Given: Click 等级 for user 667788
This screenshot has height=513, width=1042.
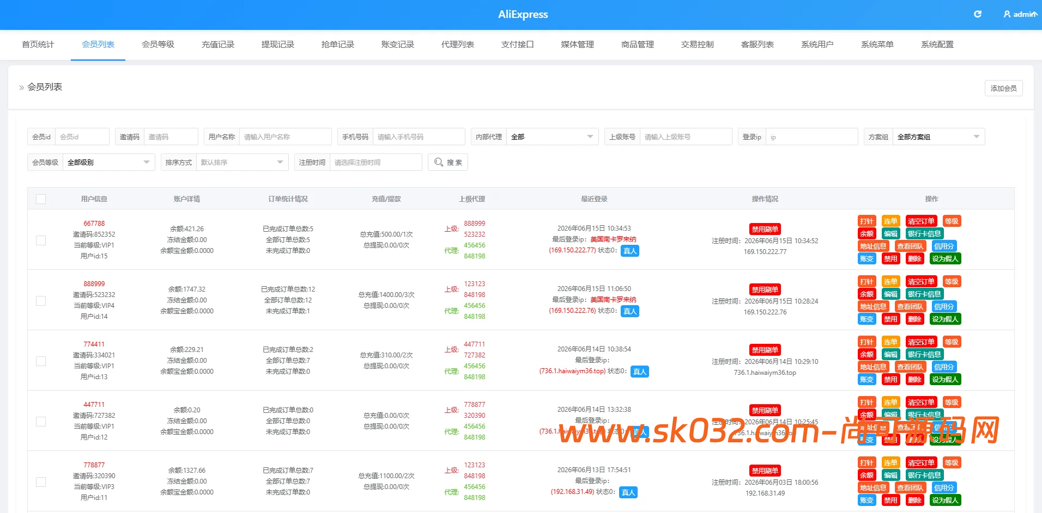Looking at the screenshot, I should click(952, 221).
